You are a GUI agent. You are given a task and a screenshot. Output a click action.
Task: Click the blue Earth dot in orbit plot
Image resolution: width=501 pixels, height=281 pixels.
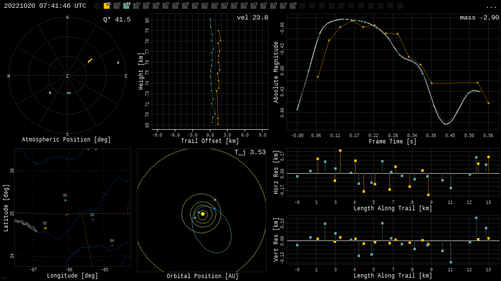click(214, 208)
